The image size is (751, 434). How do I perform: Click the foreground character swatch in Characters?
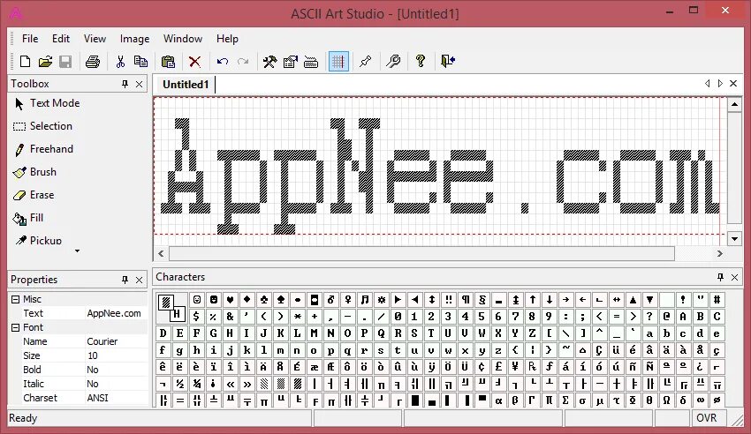point(166,302)
